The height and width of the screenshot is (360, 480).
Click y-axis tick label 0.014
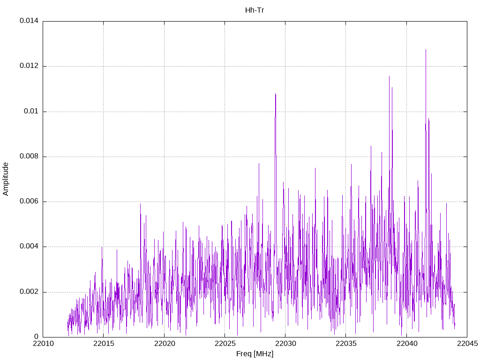pyautogui.click(x=29, y=21)
